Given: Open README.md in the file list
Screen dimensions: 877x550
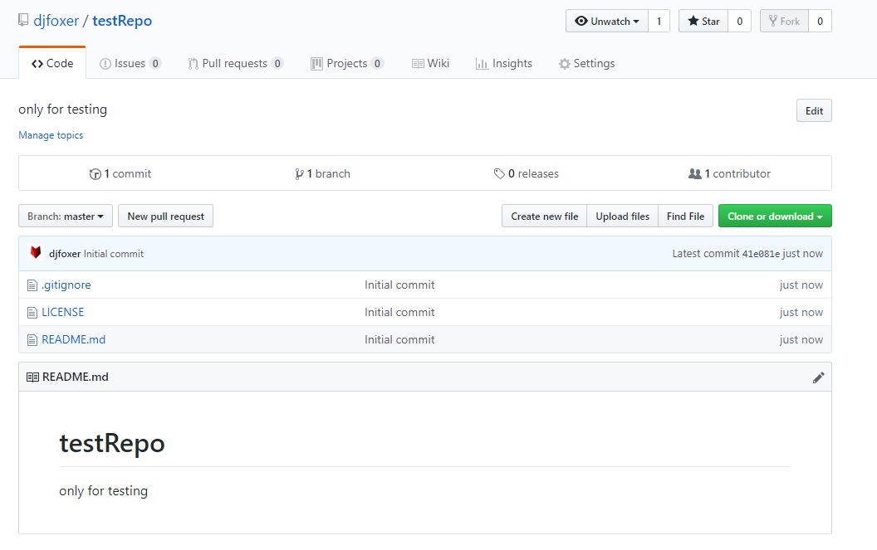Looking at the screenshot, I should tap(73, 340).
